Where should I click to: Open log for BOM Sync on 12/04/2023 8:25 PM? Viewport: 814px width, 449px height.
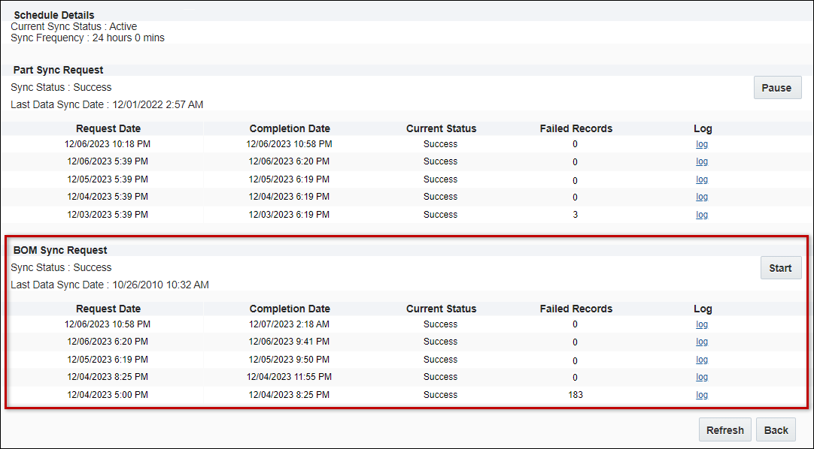click(702, 377)
